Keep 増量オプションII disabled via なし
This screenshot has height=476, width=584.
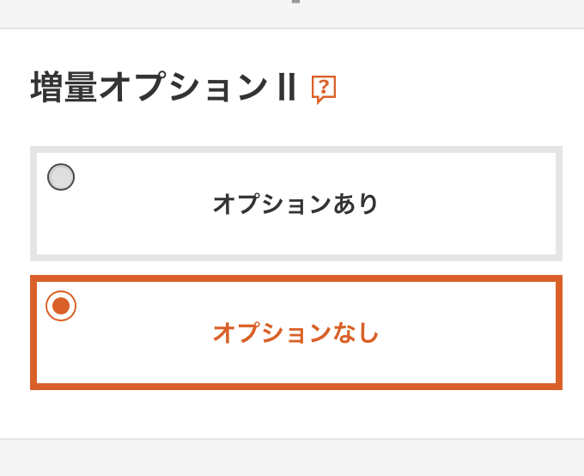click(61, 306)
